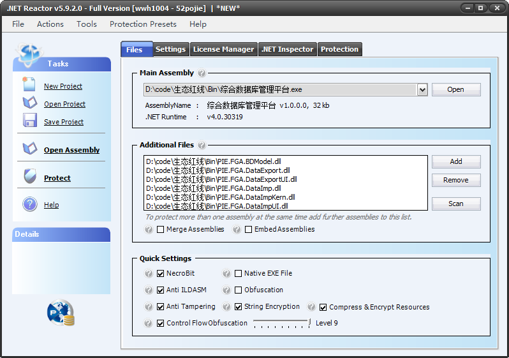Toggle the String Encryption checkbox
The width and height of the screenshot is (509, 358).
[238, 307]
